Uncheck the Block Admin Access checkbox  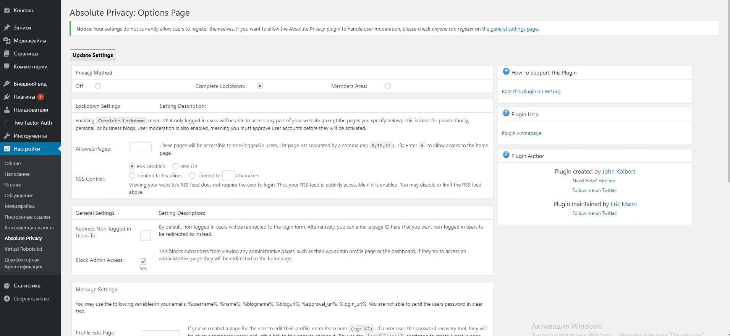(x=143, y=261)
